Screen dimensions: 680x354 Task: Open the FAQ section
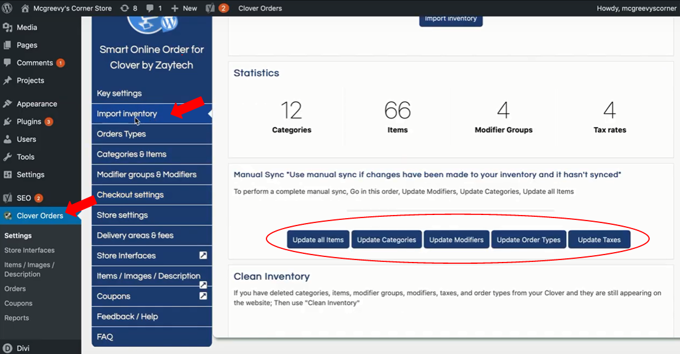152,337
